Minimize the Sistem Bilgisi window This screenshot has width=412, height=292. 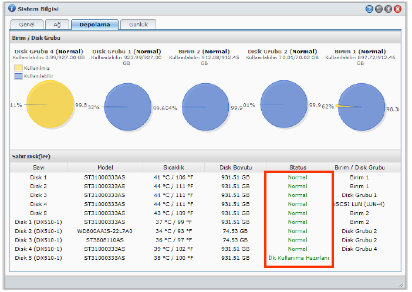[x=379, y=9]
